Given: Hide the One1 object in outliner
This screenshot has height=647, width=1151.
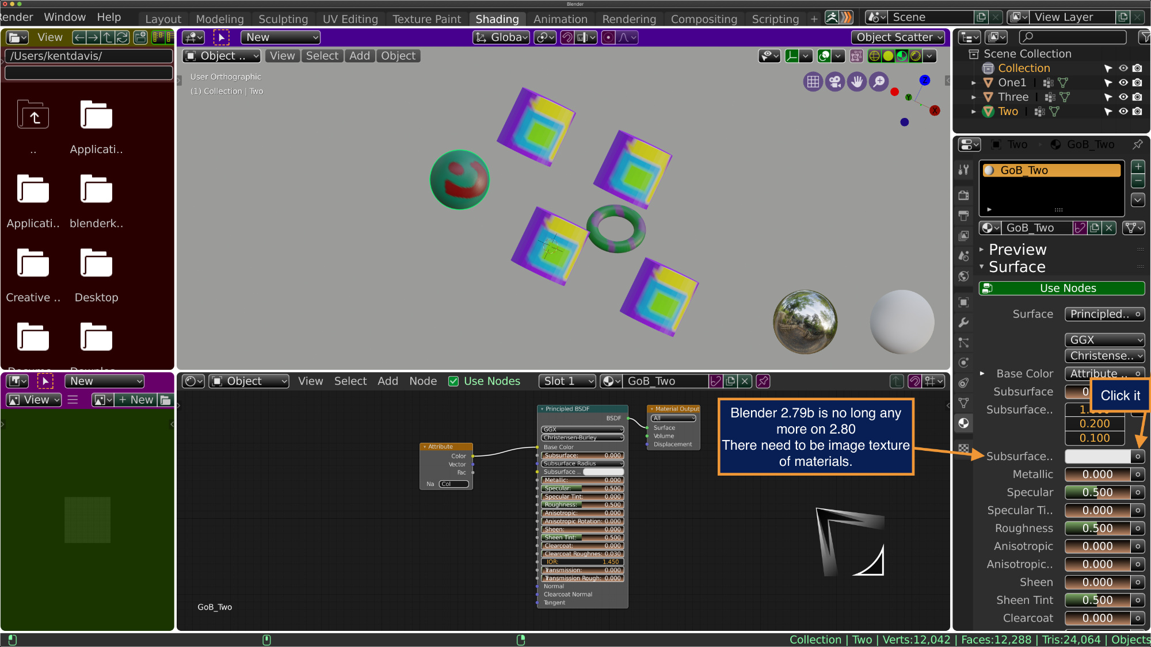Looking at the screenshot, I should (1123, 83).
